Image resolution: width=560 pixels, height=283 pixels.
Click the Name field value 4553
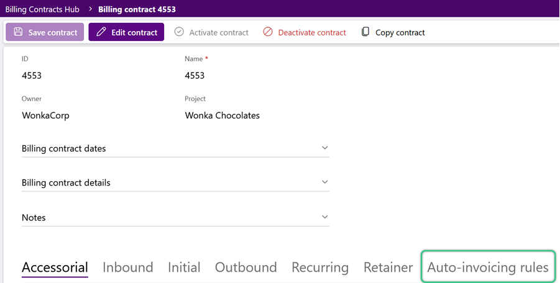pyautogui.click(x=195, y=75)
